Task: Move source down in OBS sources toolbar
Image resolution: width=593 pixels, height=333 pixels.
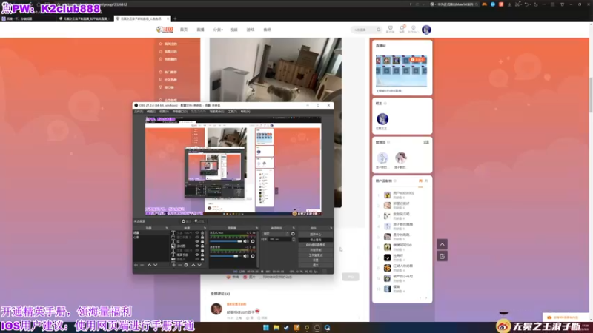Action: pyautogui.click(x=199, y=265)
